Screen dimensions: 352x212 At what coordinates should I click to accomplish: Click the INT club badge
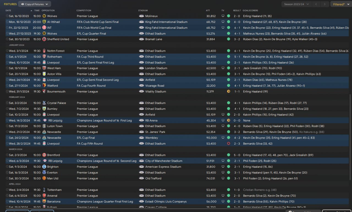[44, 28]
